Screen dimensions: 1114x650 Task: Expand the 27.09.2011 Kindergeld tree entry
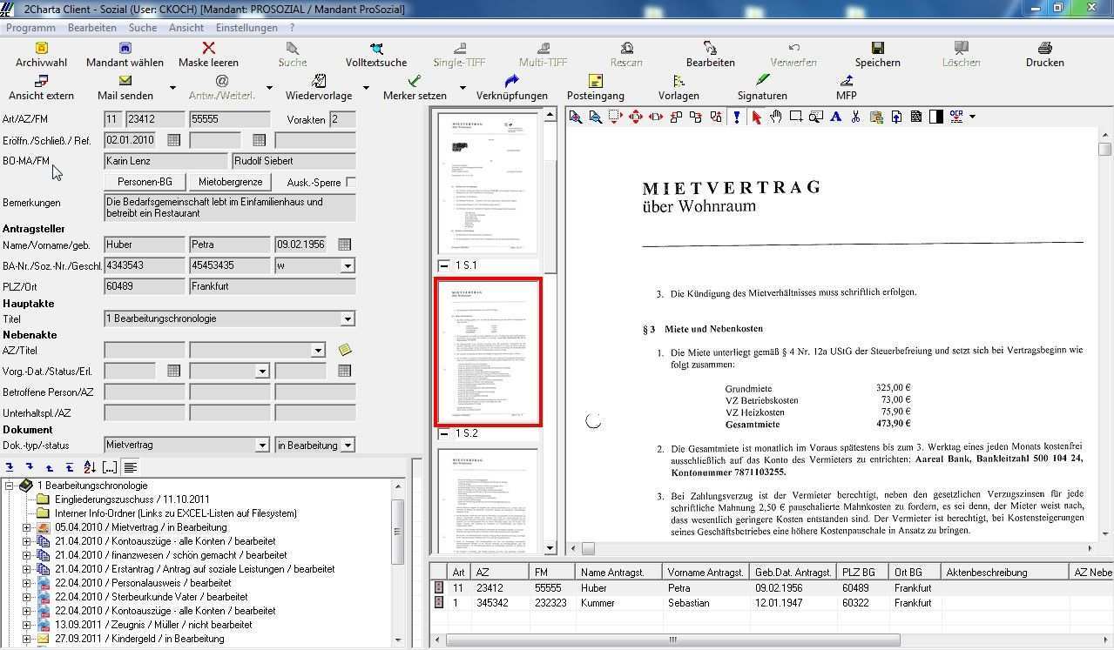point(26,639)
